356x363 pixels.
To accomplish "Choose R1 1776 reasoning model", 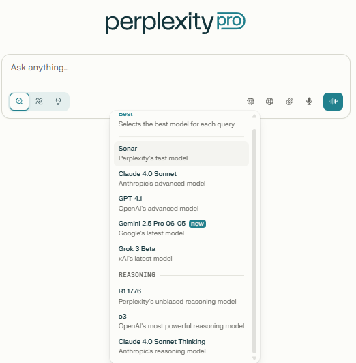I will (181, 296).
